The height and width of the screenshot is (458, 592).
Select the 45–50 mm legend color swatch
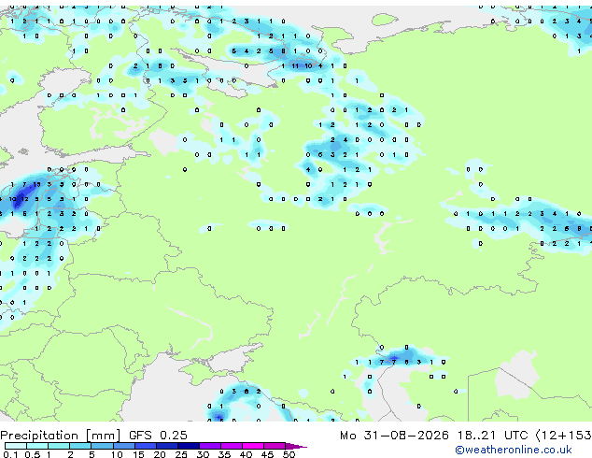[275, 446]
